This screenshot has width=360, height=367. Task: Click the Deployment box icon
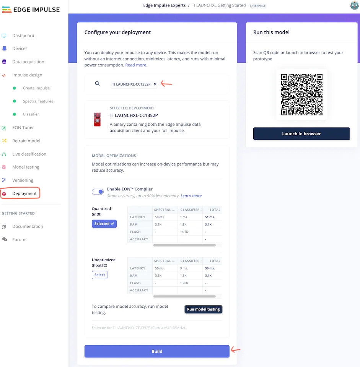pyautogui.click(x=4, y=193)
